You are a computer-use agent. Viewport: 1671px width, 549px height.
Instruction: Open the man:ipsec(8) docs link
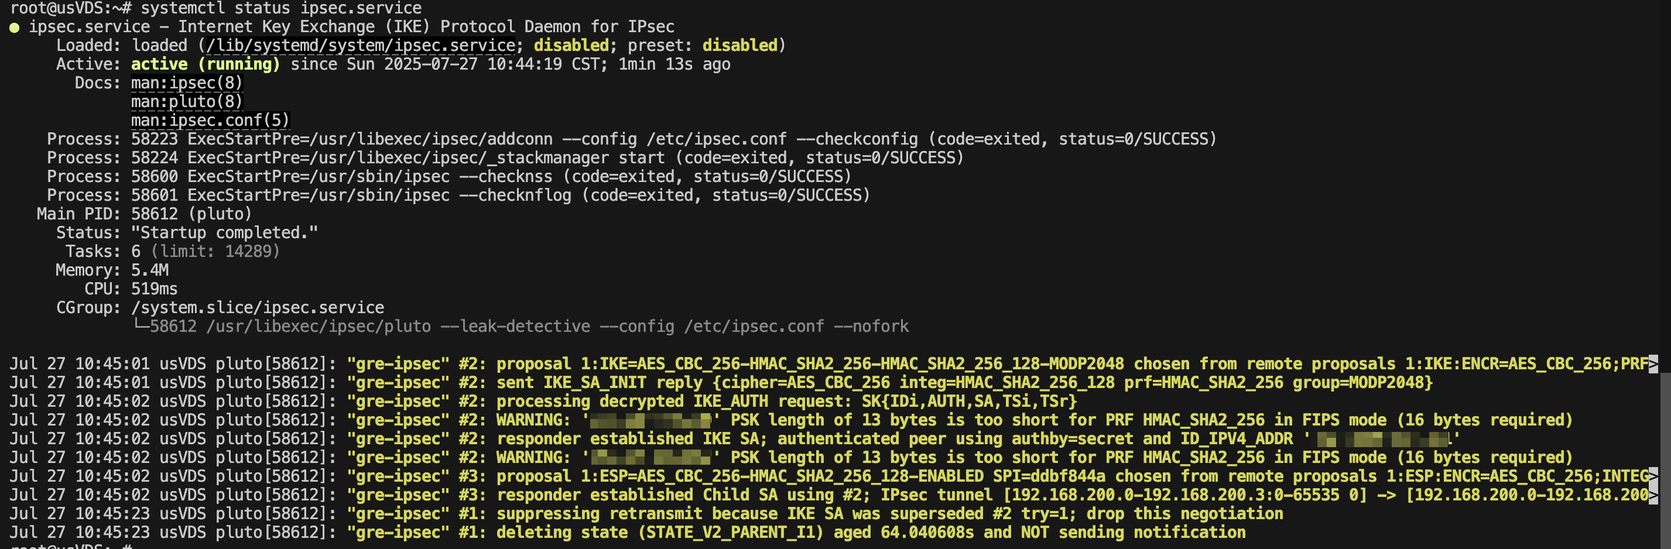(187, 83)
